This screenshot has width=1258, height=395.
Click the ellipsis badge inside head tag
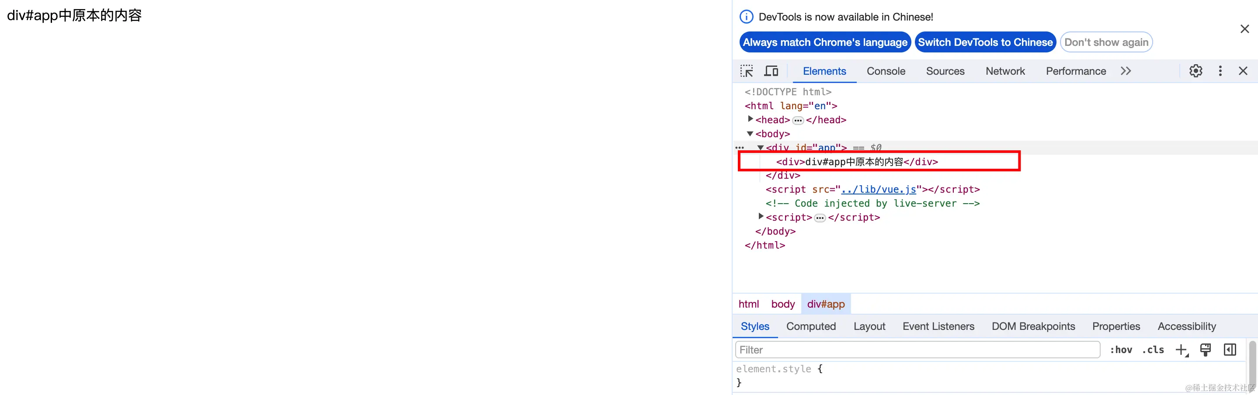[798, 121]
